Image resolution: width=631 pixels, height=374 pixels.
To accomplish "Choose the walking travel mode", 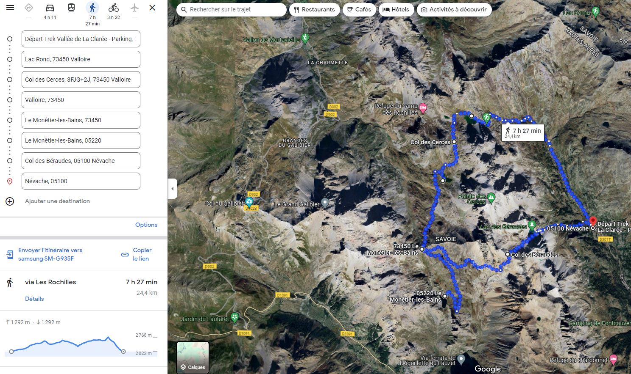I will [x=92, y=8].
